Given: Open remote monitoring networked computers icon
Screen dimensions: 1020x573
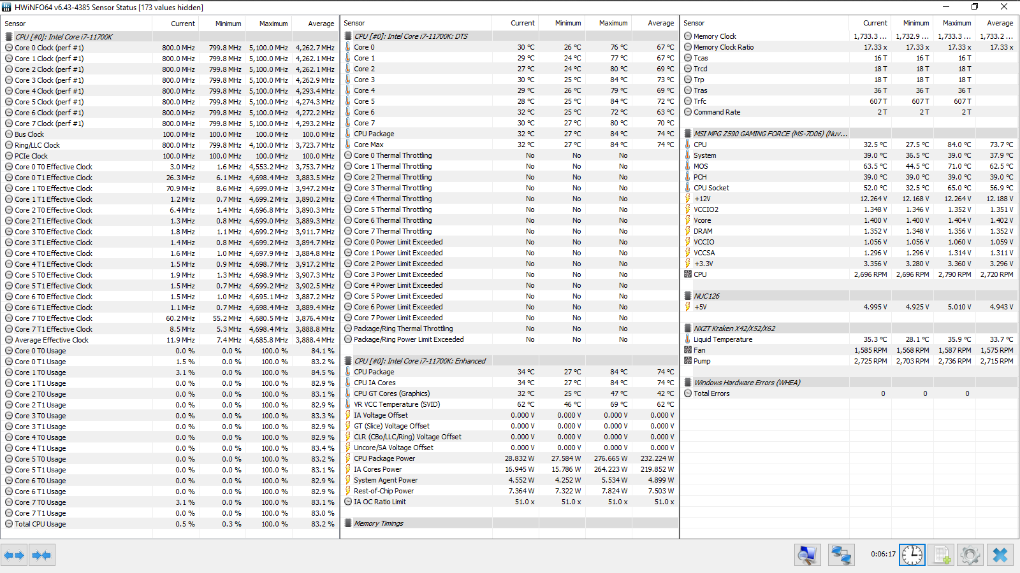Looking at the screenshot, I should pyautogui.click(x=841, y=555).
